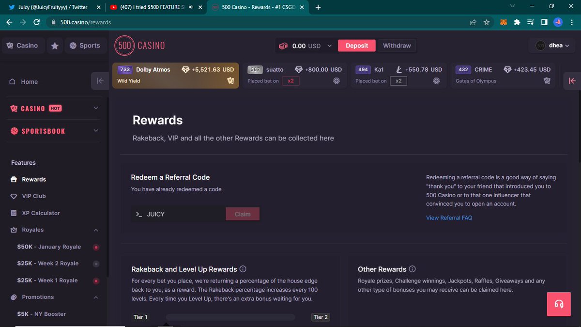This screenshot has width=581, height=327.
Task: Open the favorites star icon
Action: pyautogui.click(x=55, y=46)
